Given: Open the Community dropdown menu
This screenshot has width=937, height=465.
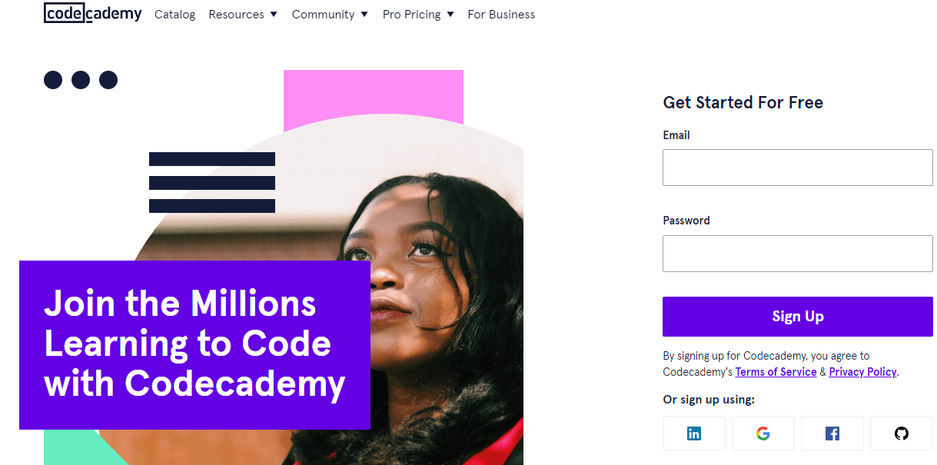Looking at the screenshot, I should coord(330,15).
